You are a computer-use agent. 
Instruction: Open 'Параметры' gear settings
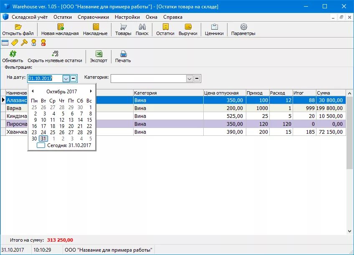click(x=243, y=30)
